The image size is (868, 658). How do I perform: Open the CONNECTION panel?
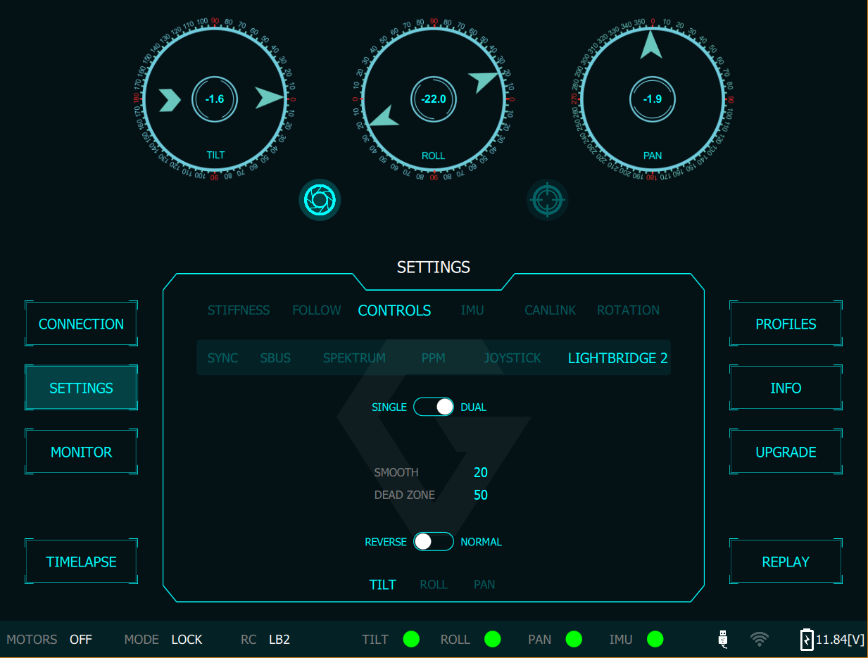click(81, 324)
